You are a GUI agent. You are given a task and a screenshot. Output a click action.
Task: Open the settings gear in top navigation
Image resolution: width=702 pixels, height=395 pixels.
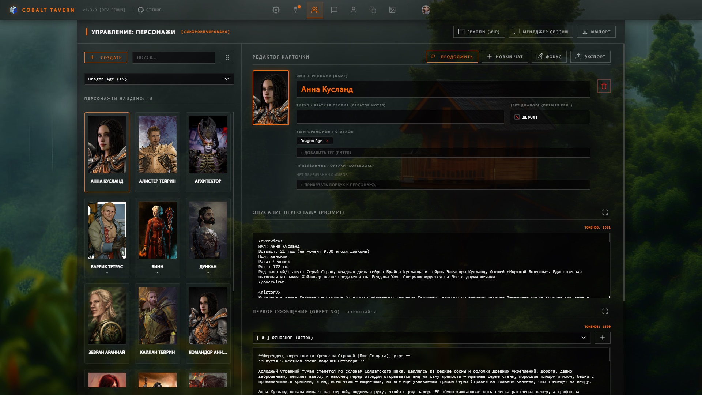point(276,10)
